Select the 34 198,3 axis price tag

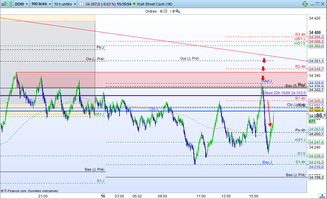[x=316, y=177]
